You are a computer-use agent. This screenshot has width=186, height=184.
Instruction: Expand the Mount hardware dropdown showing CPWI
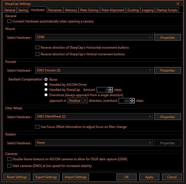(x=94, y=38)
